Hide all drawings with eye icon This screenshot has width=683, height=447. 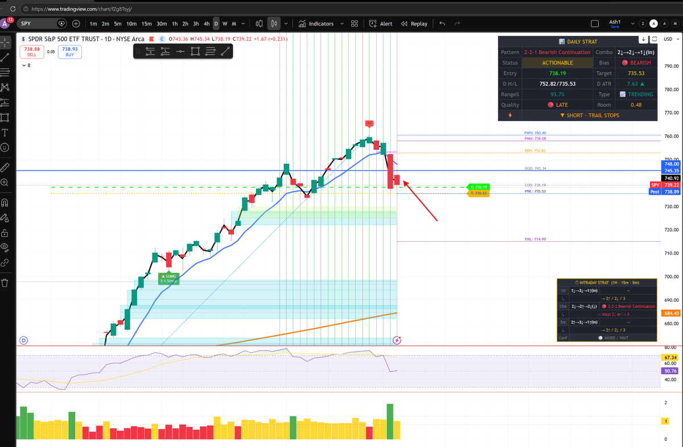coord(5,247)
